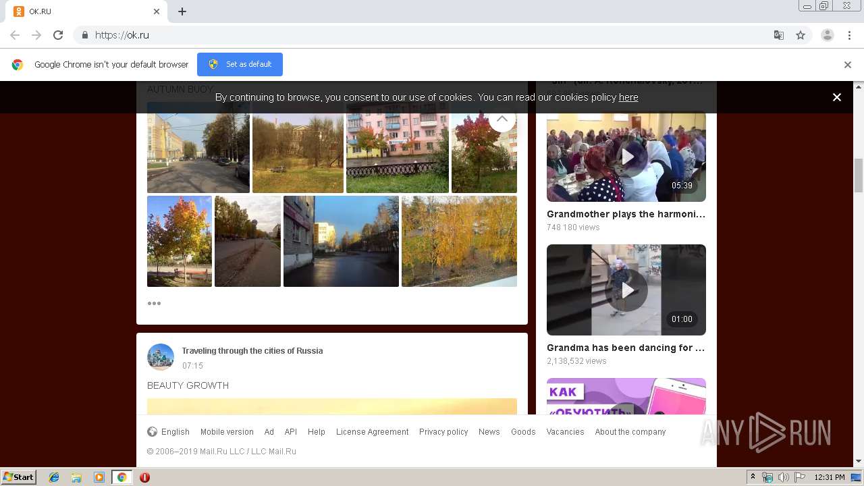Click the network tray icon

767,477
